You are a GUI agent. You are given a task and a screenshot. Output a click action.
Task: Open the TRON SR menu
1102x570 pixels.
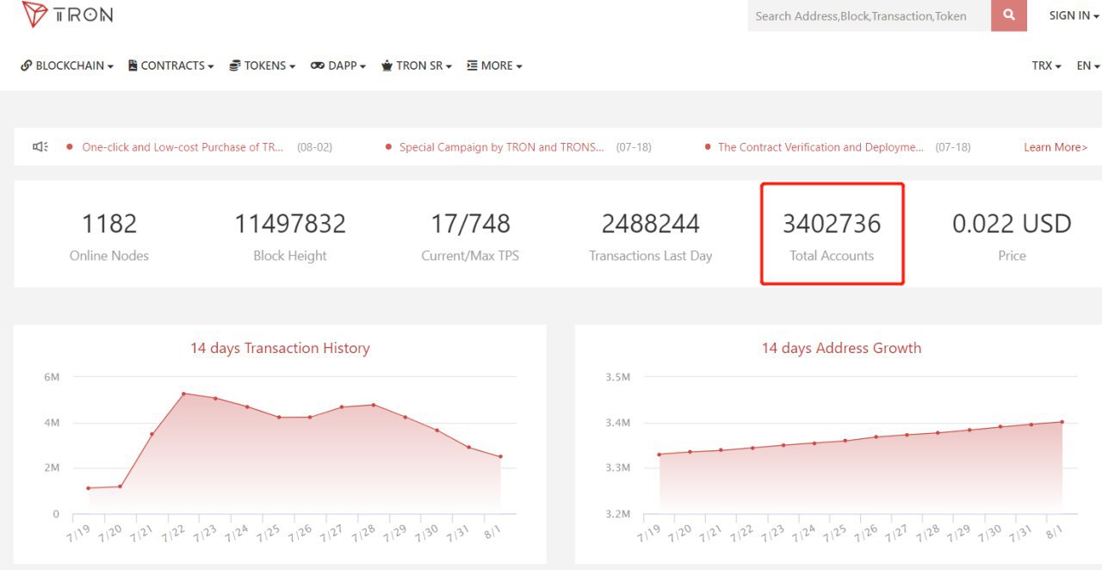(x=417, y=65)
